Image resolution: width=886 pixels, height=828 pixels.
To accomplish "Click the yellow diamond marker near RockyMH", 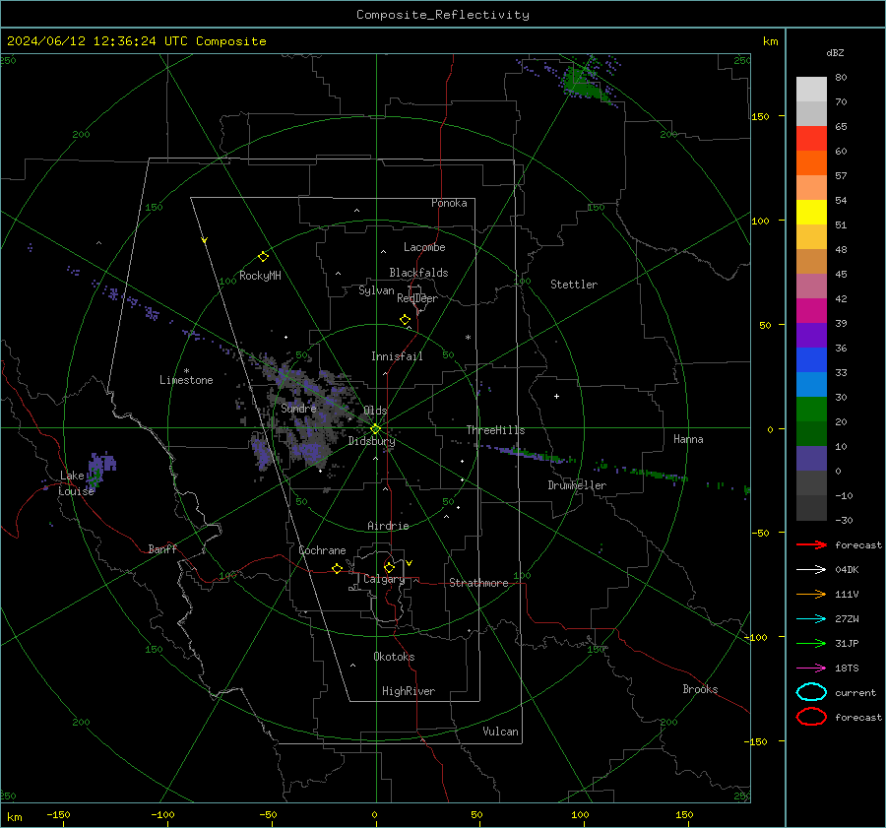I will (263, 257).
